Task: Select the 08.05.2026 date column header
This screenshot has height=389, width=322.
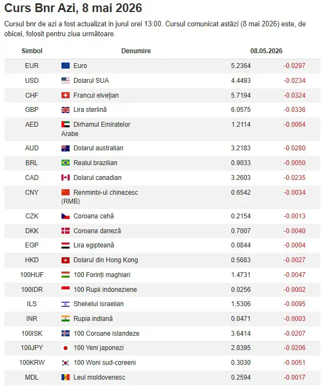Action: [266, 51]
